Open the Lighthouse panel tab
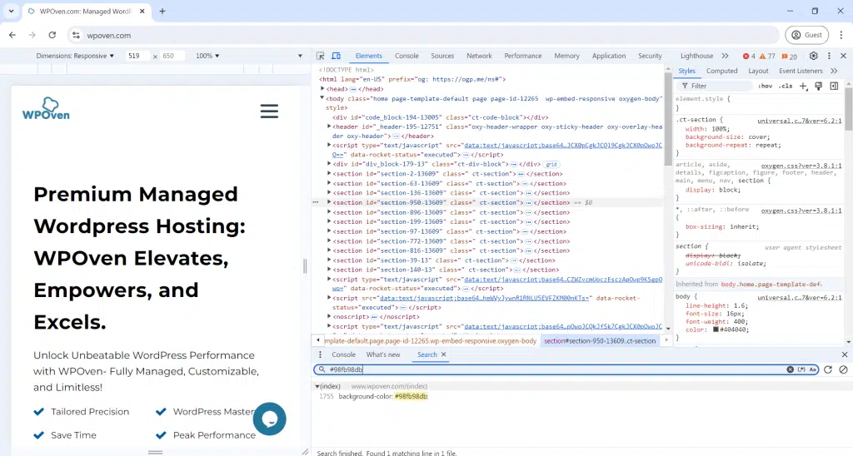This screenshot has width=853, height=456. click(x=697, y=56)
